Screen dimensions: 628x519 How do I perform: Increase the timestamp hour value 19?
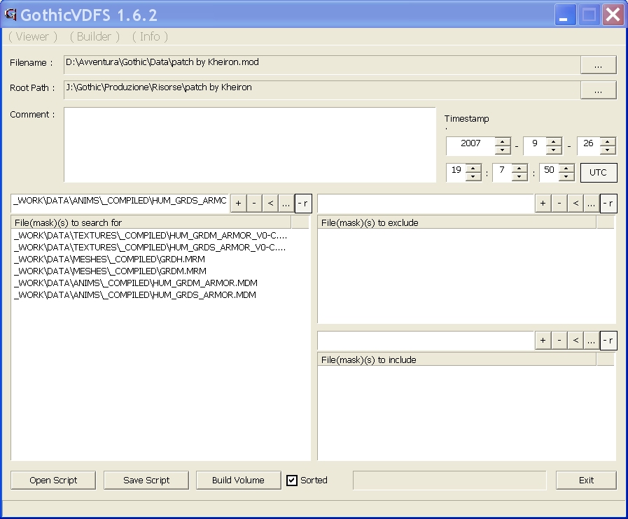tap(473, 168)
